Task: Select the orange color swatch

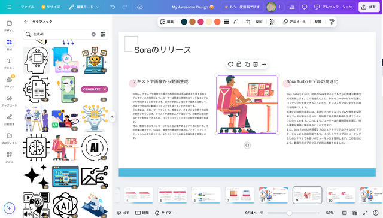Action: (217, 22)
